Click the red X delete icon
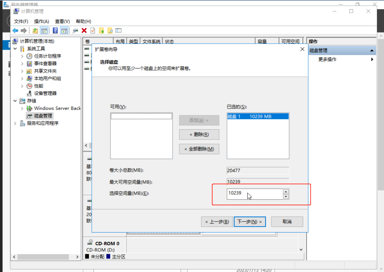384x272 pixels. pos(84,31)
